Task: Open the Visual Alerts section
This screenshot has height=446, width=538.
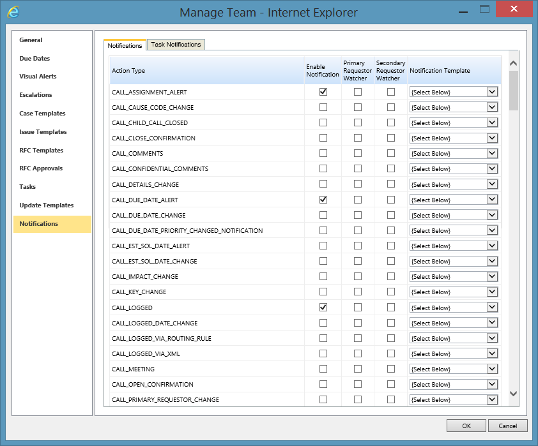Action: [x=38, y=77]
